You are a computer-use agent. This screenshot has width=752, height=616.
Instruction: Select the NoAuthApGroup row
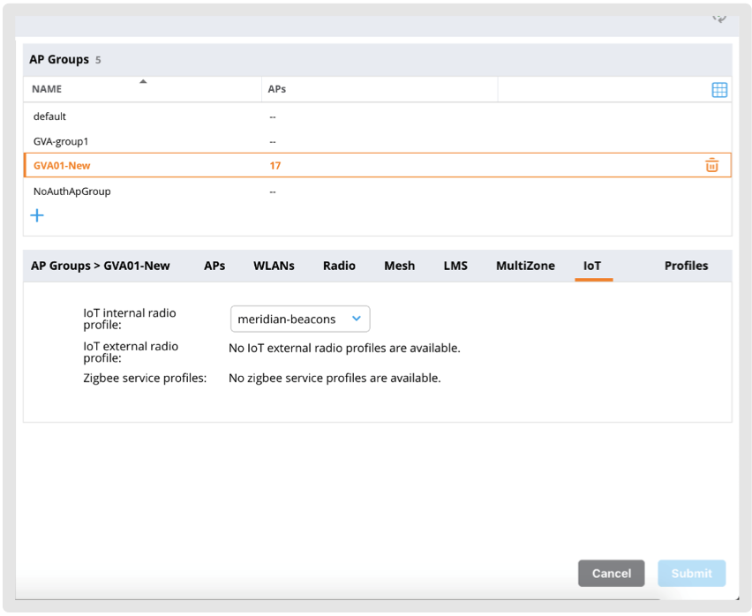(x=71, y=191)
